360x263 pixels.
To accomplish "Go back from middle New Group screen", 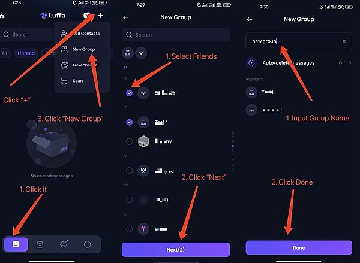I will click(125, 17).
